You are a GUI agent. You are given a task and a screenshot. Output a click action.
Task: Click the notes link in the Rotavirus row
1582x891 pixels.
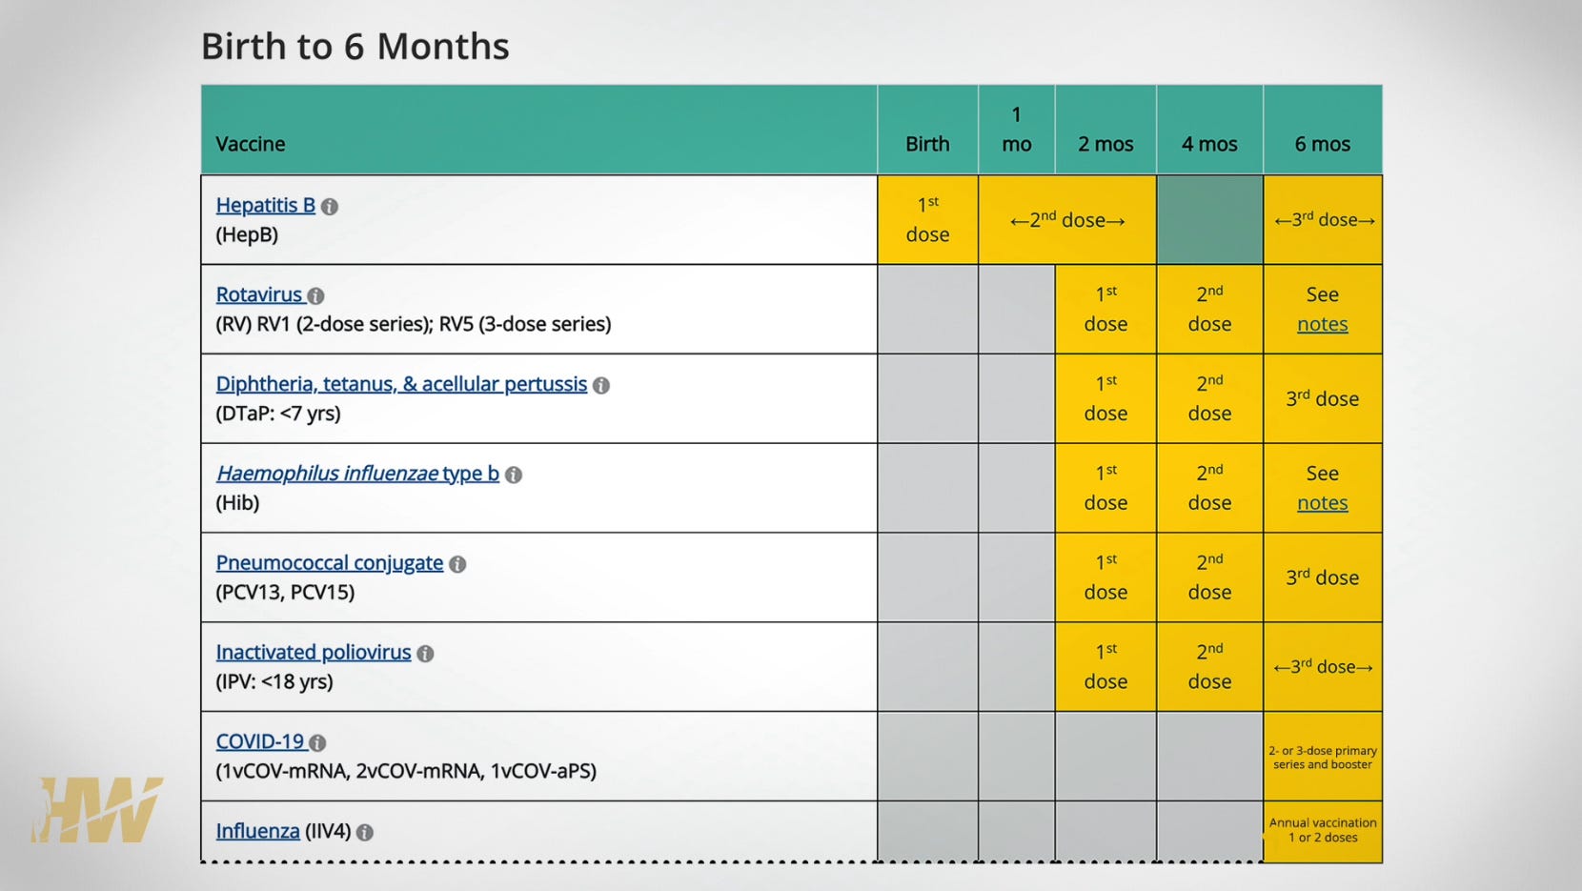[x=1323, y=324]
